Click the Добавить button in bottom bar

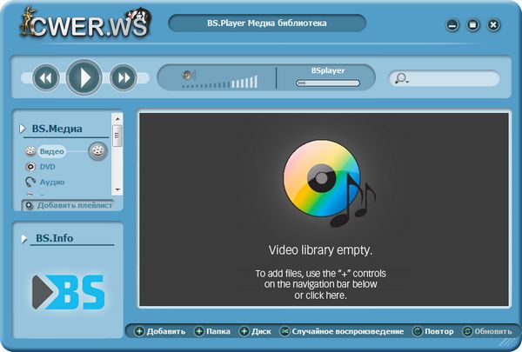(x=160, y=331)
